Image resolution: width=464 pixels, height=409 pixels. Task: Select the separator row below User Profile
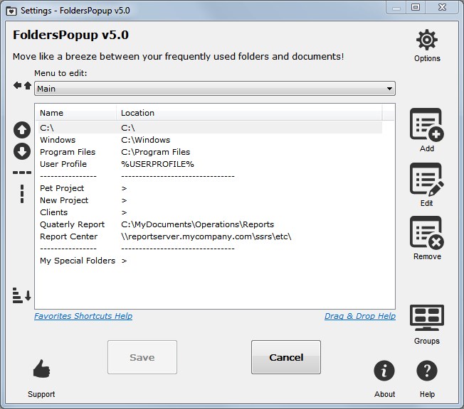point(210,176)
